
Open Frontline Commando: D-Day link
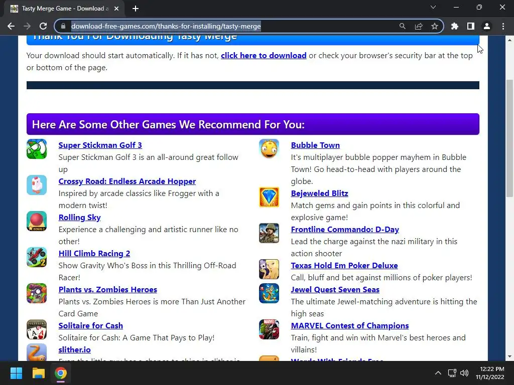click(345, 229)
